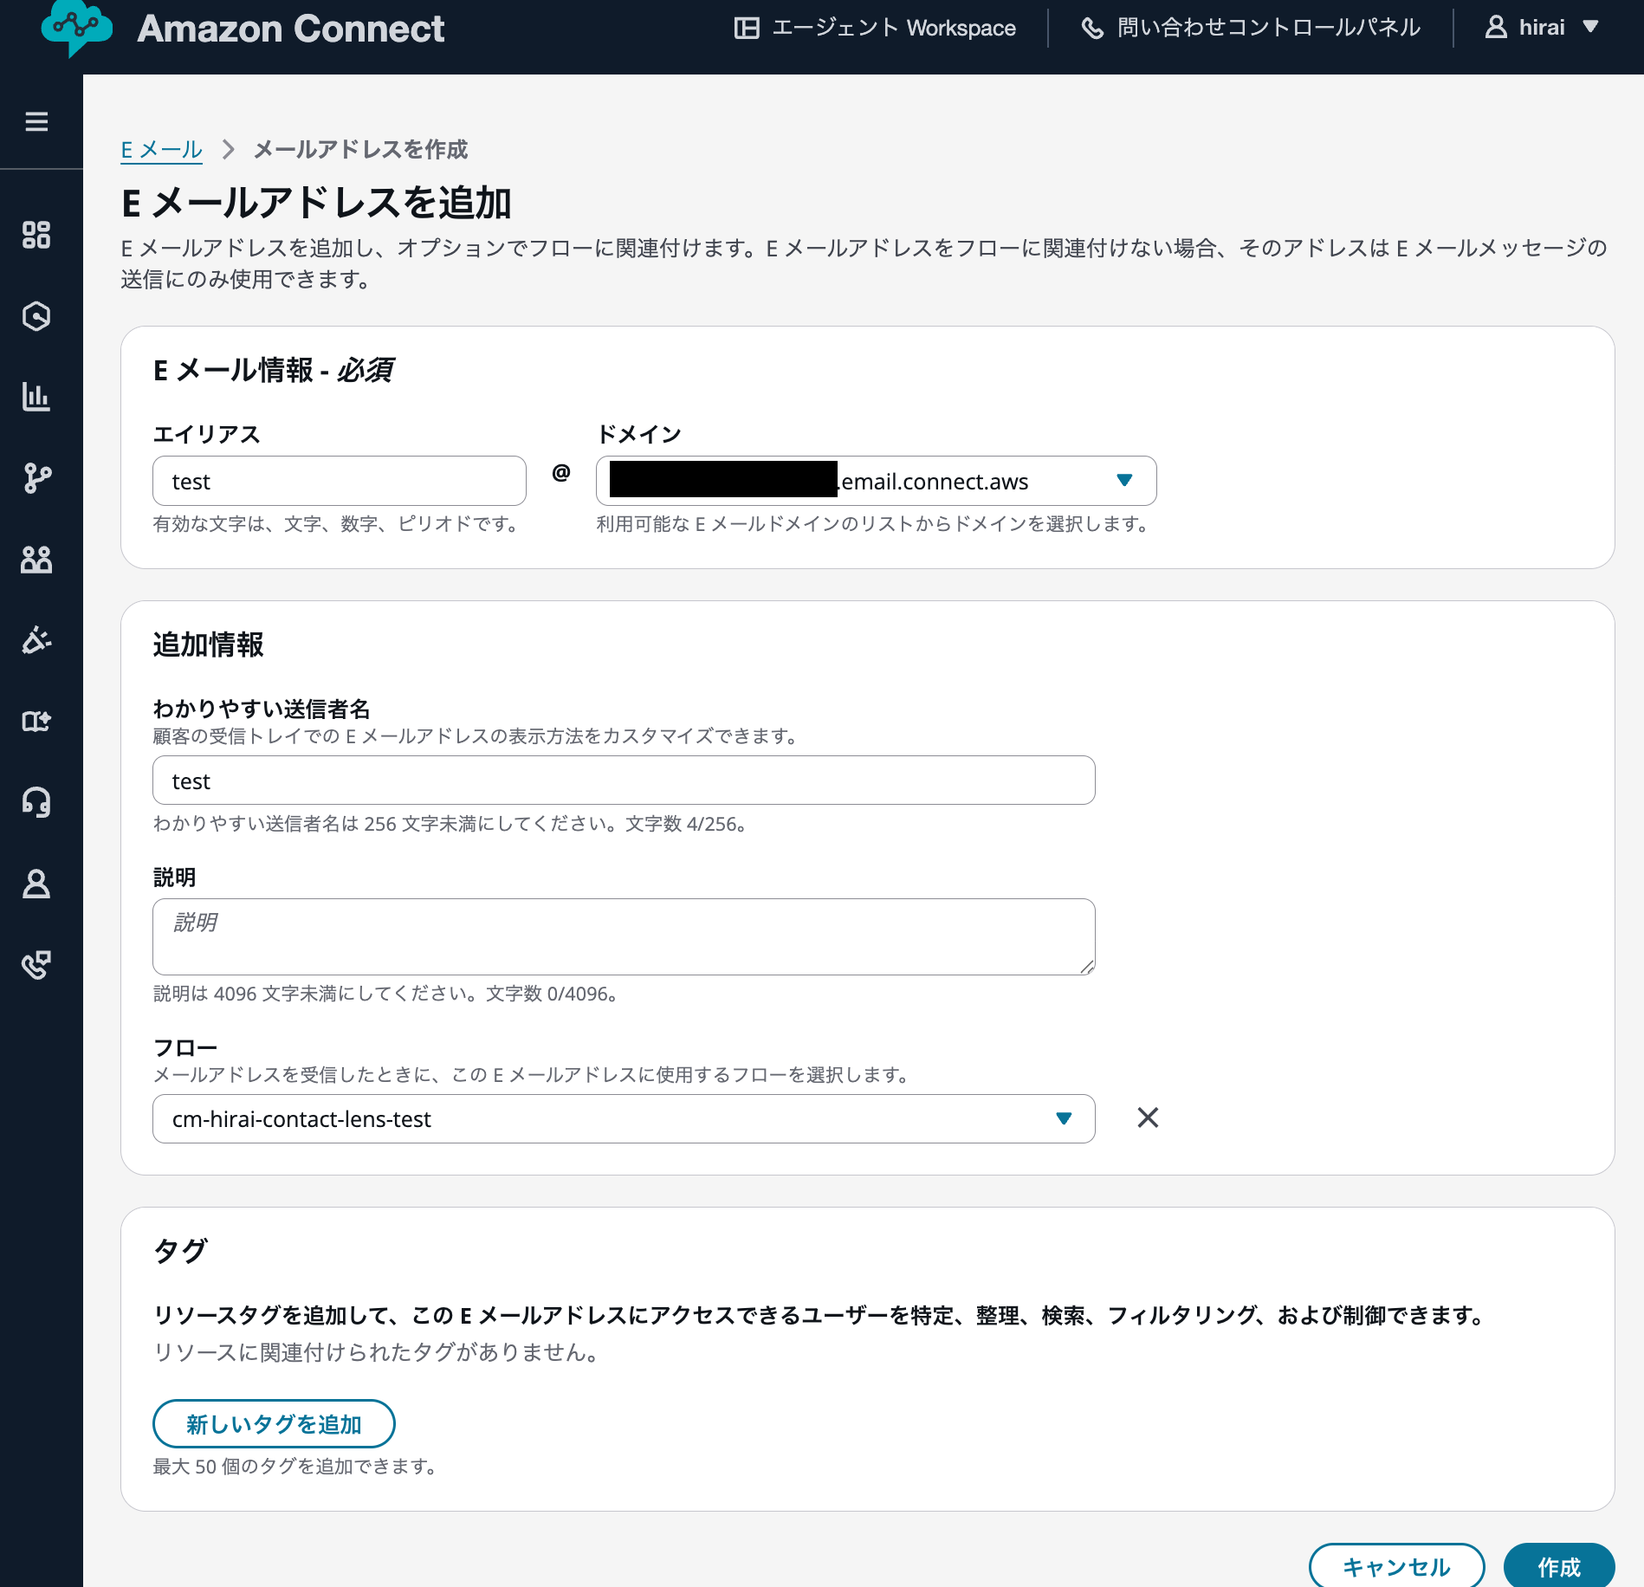1644x1587 pixels.
Task: Click the Amazon Connect cloud logo
Action: [x=76, y=28]
